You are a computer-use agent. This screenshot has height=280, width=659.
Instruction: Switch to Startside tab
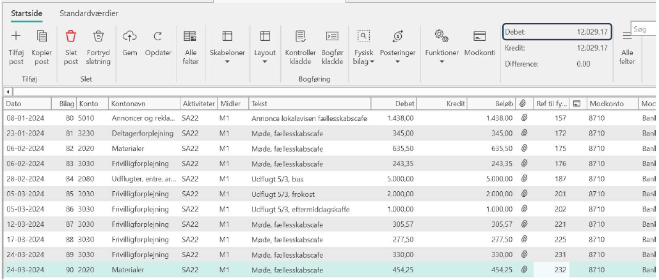(26, 13)
